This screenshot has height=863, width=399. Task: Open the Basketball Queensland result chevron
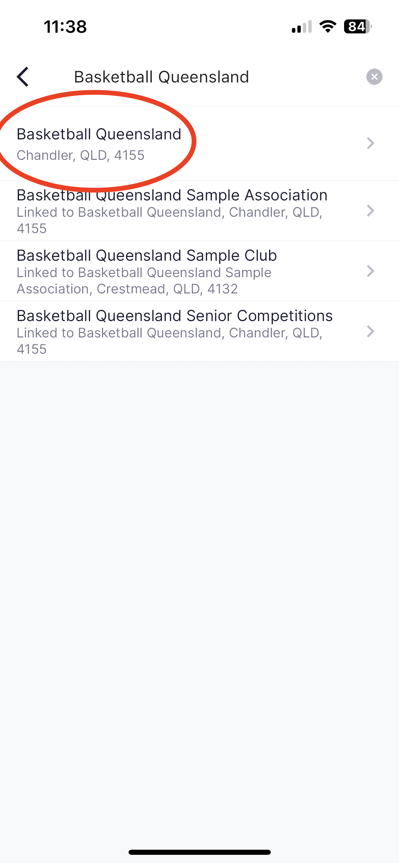(371, 143)
